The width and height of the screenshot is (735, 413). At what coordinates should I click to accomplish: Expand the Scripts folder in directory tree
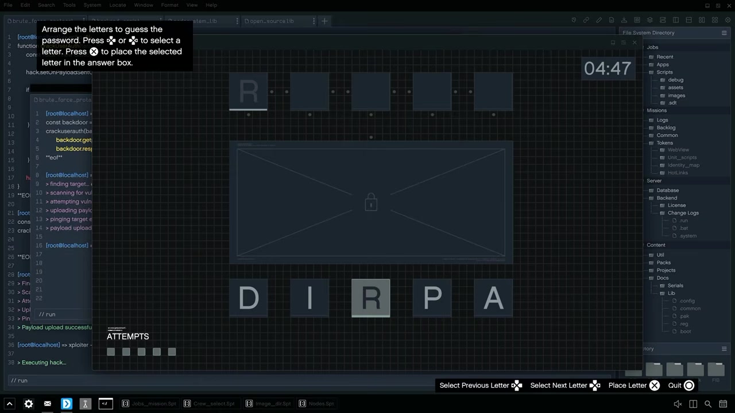(x=664, y=72)
